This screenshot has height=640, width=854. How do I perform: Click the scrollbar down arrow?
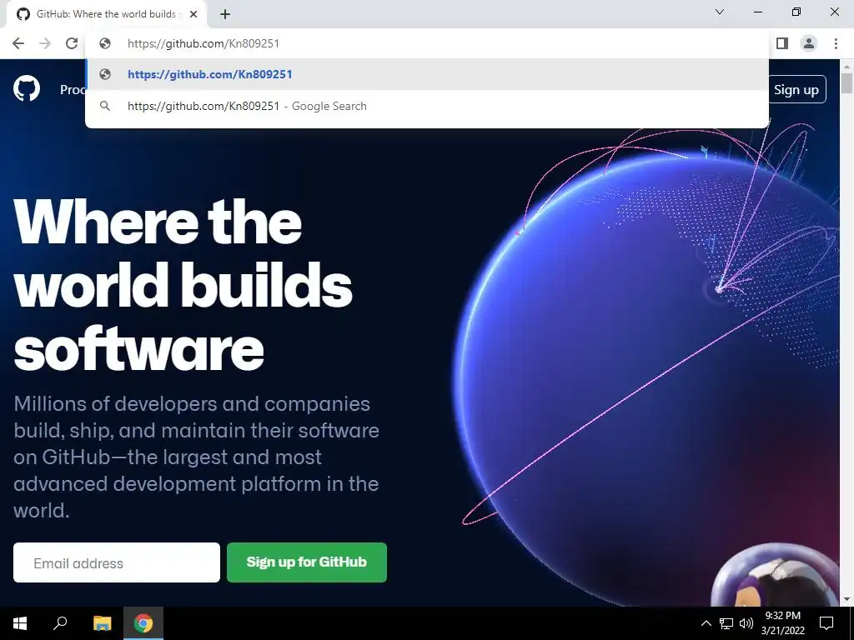[x=847, y=600]
